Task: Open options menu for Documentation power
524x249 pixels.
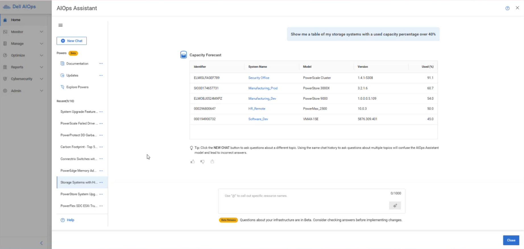Action: pyautogui.click(x=101, y=64)
